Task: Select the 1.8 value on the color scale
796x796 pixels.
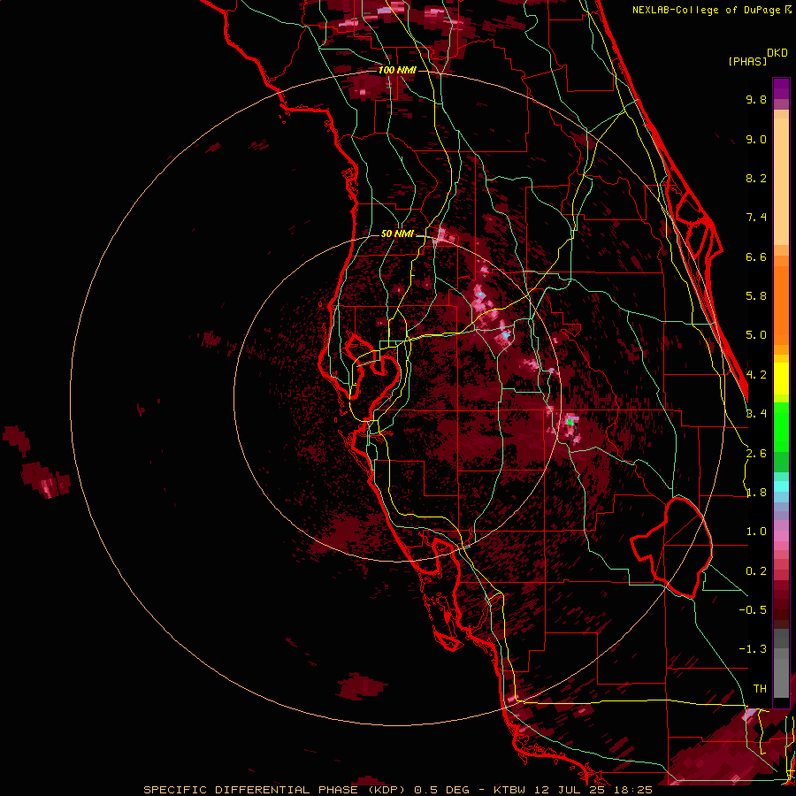Action: point(756,493)
